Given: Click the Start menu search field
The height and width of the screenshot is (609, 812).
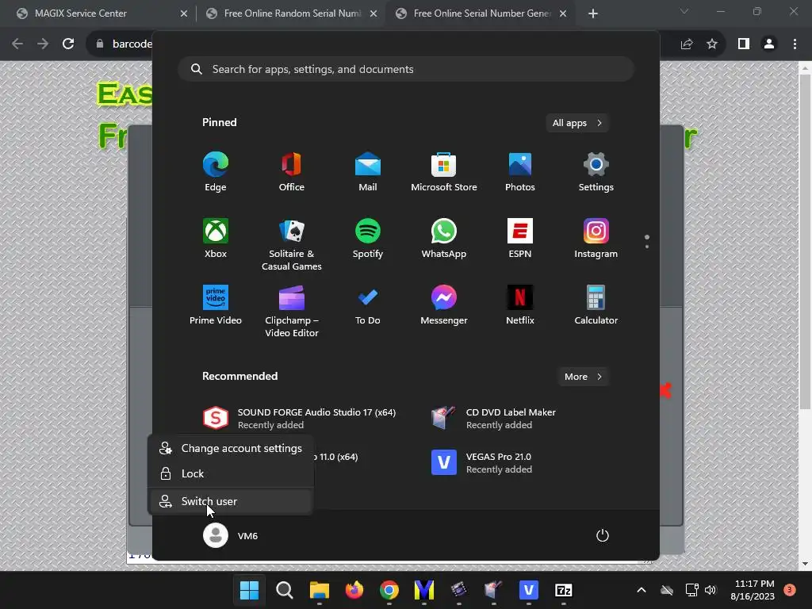Looking at the screenshot, I should click(406, 69).
